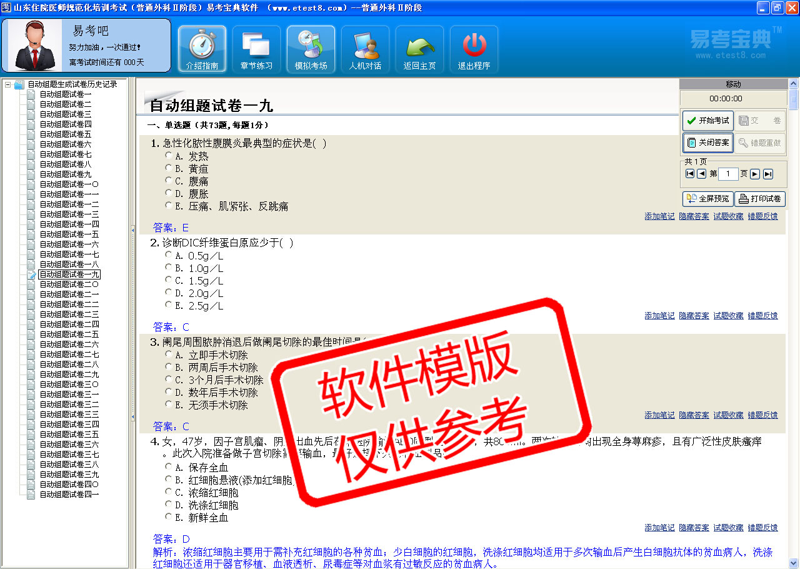
Task: Click the vertical scrollbar down arrow
Action: pyautogui.click(x=794, y=563)
